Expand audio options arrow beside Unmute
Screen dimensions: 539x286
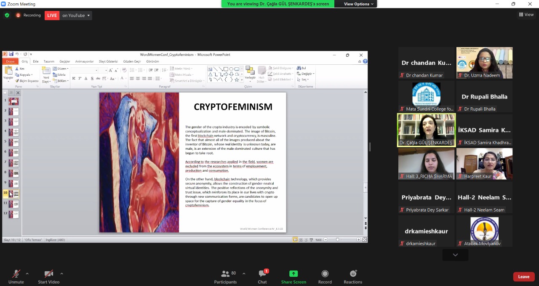(27, 274)
